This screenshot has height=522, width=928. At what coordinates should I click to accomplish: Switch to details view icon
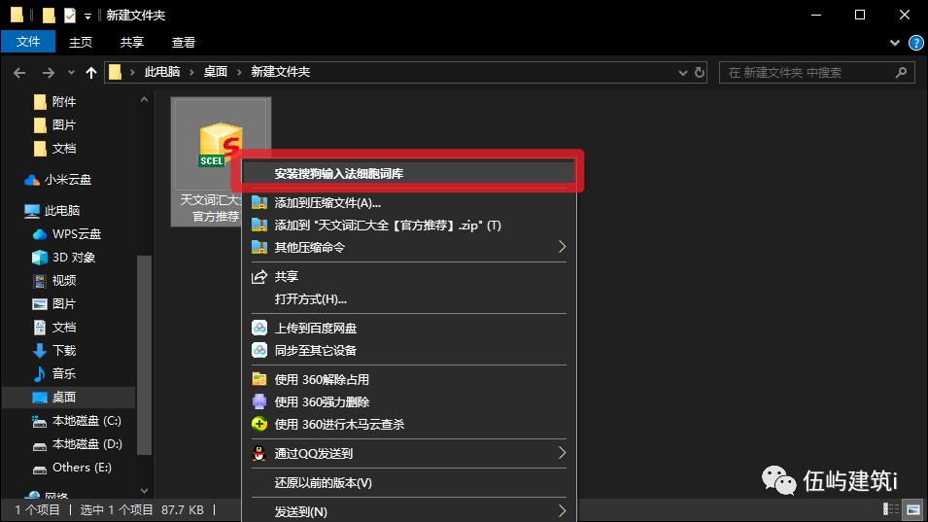pyautogui.click(x=891, y=509)
